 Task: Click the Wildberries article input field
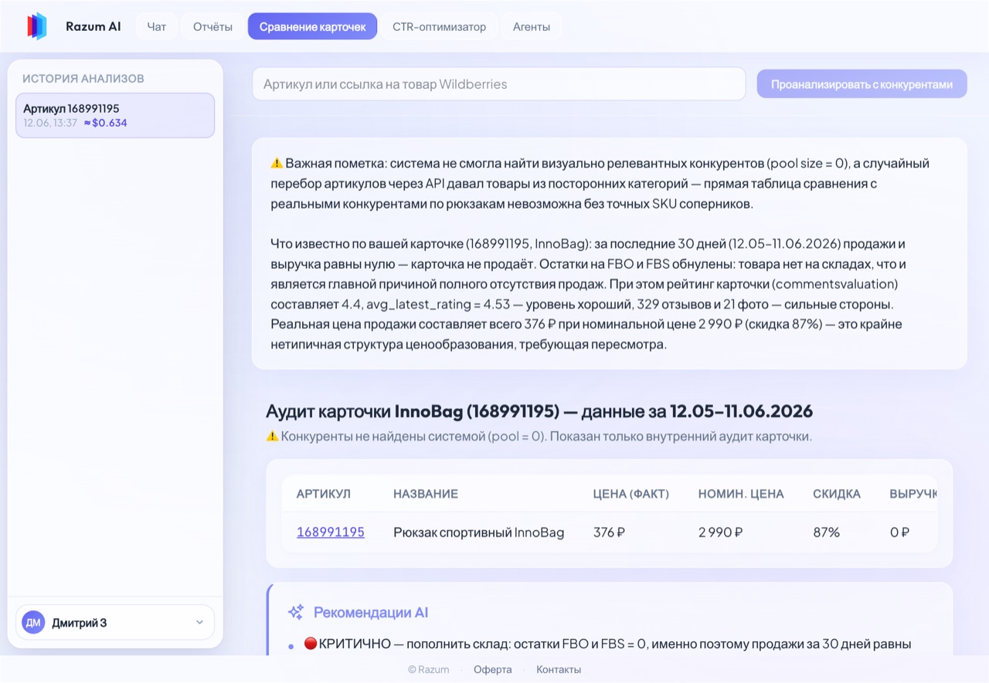click(498, 83)
